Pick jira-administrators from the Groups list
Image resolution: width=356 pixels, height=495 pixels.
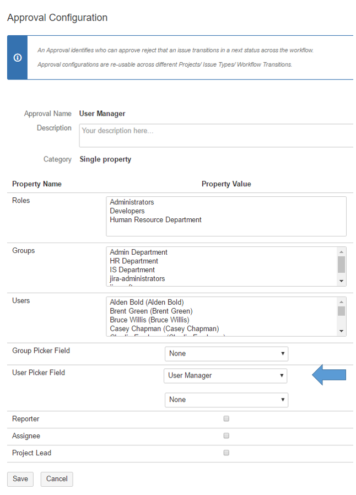click(x=137, y=279)
